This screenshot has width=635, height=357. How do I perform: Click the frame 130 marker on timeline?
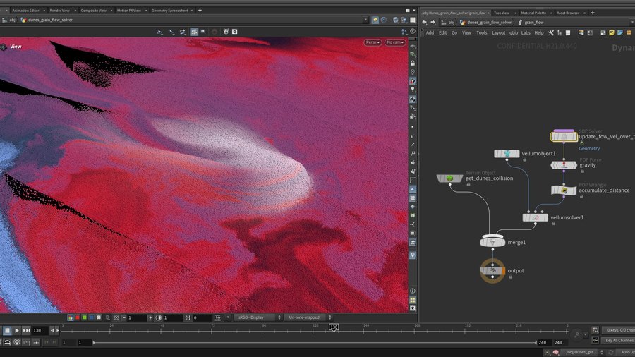pos(334,327)
